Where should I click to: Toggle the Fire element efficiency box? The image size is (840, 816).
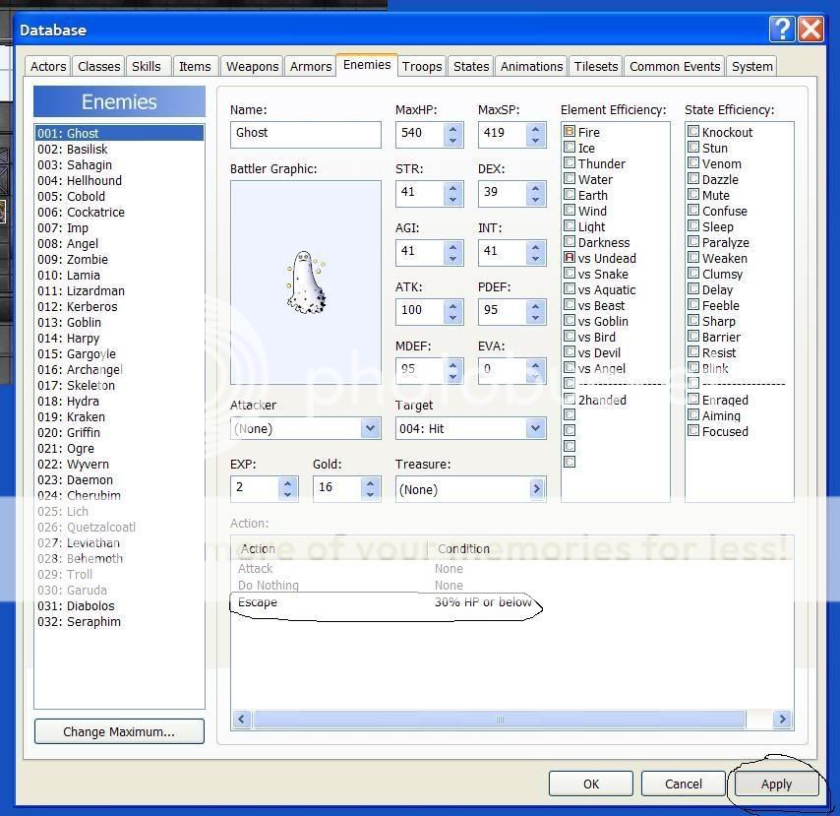tap(570, 132)
